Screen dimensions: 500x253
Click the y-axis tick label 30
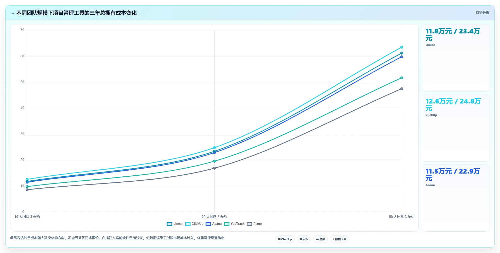pos(22,134)
